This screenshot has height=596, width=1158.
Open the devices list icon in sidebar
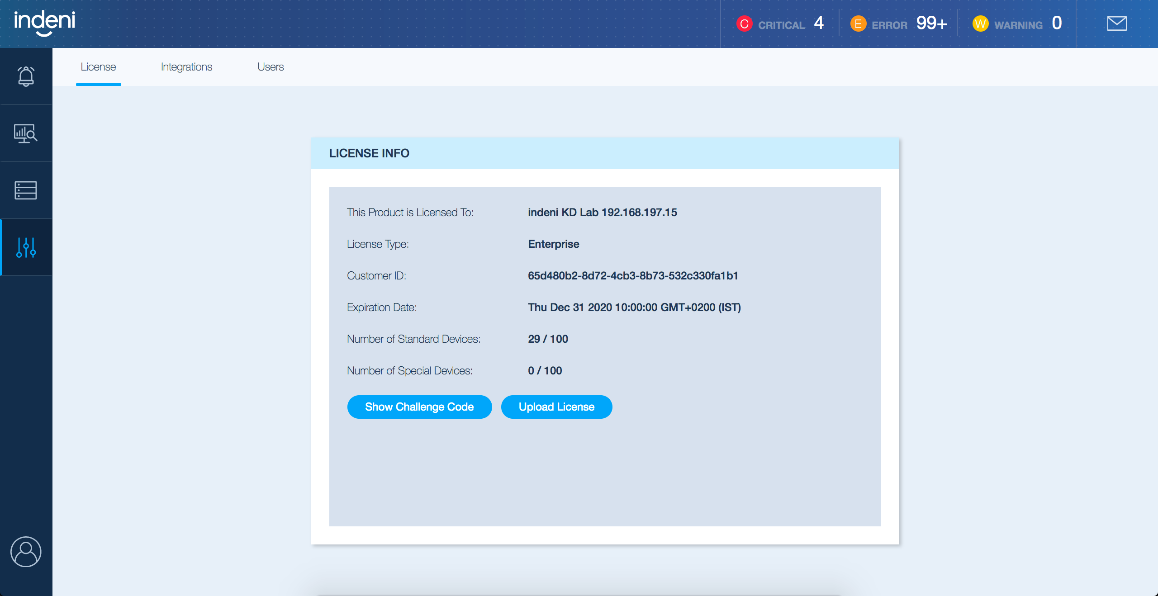26,190
